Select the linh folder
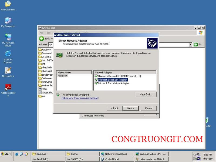 (42, 64)
